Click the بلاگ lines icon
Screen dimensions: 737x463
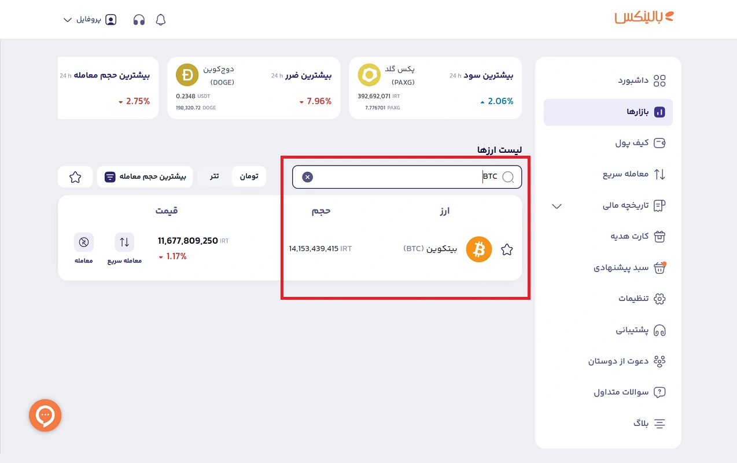pos(659,424)
